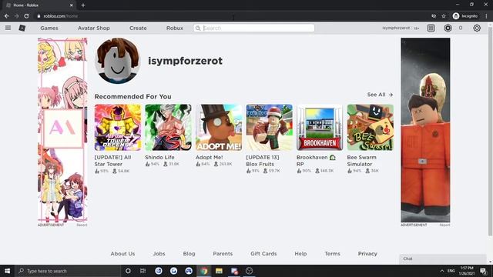Expand the Chat panel

pos(443,259)
